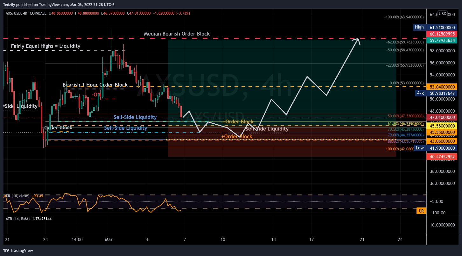
Task: Click the −62.00%(59.78280000) Fibonacci label
Action: [x=405, y=42]
